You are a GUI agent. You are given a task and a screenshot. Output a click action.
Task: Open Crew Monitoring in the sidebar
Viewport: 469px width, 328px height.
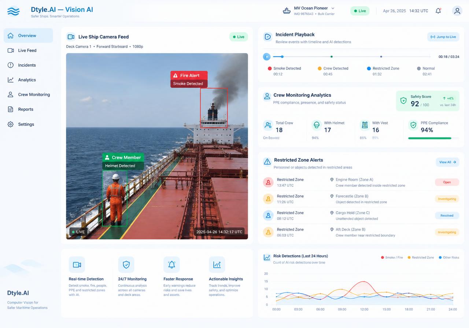coord(28,94)
